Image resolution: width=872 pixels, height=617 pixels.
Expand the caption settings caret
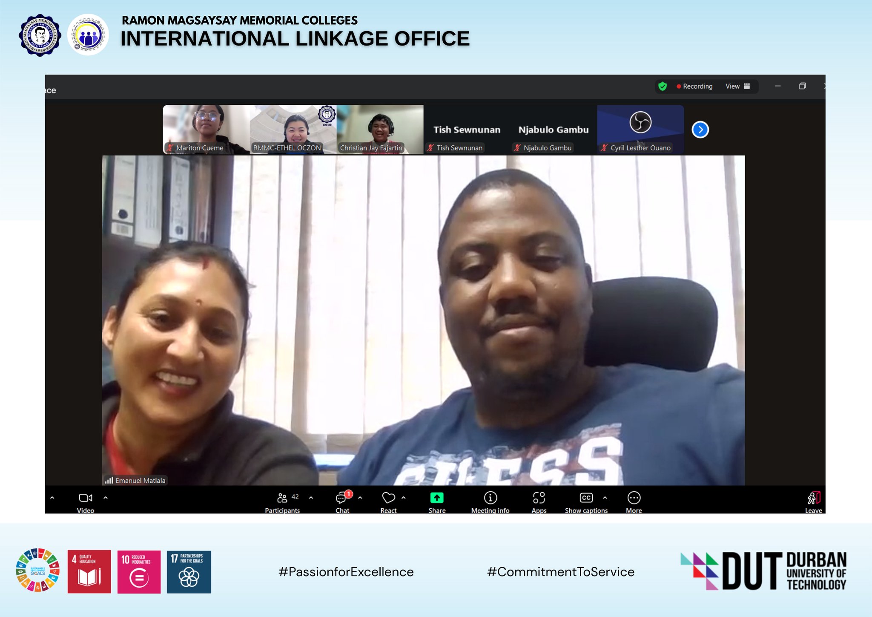click(x=605, y=497)
